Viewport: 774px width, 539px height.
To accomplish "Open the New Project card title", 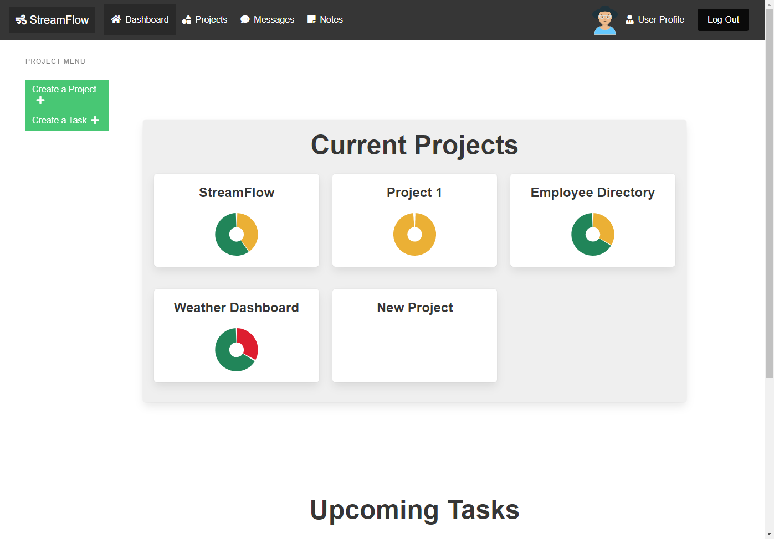I will (415, 308).
